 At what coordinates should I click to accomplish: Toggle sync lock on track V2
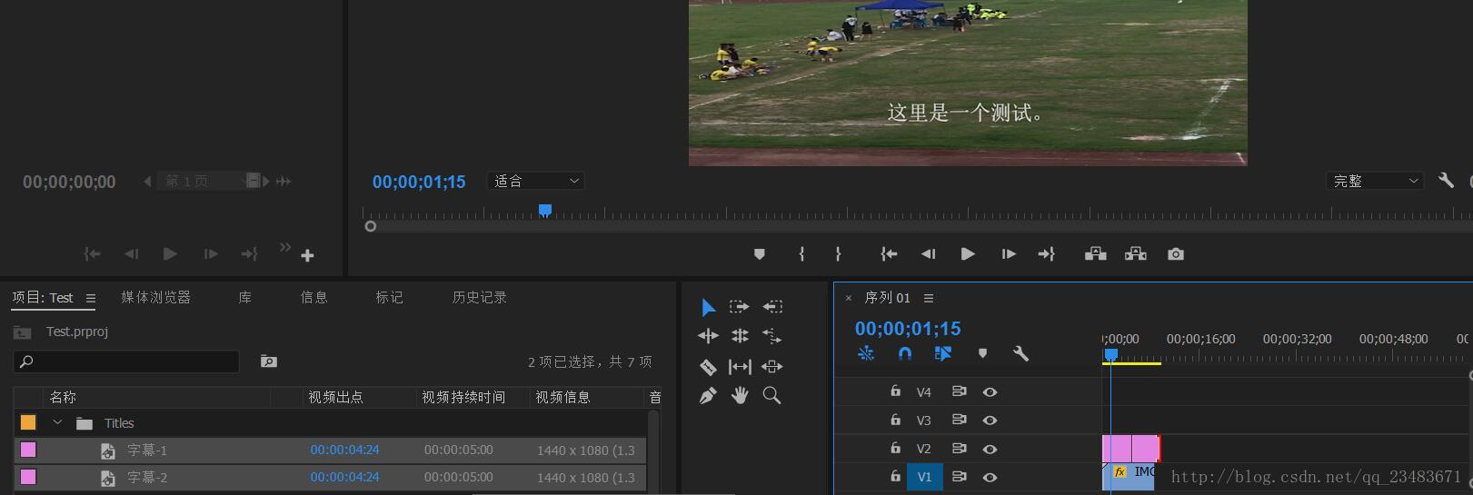(959, 448)
